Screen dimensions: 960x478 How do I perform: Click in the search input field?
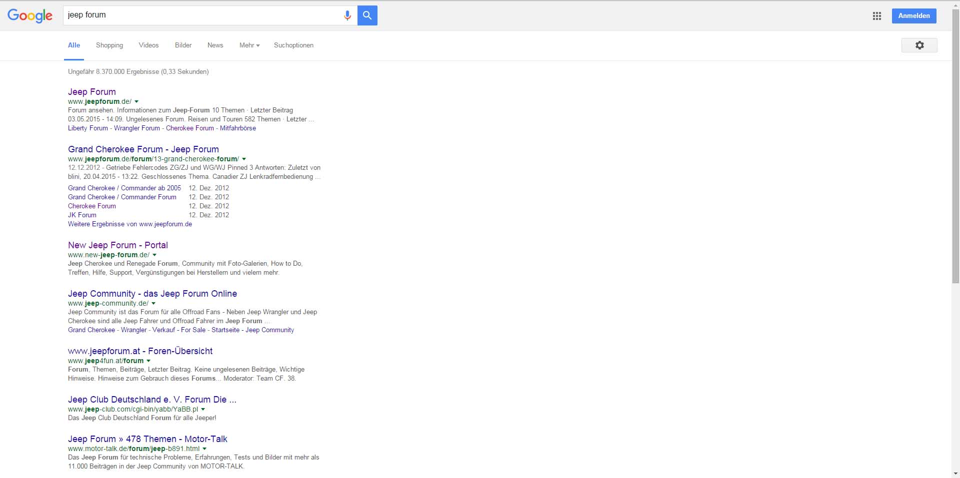200,15
